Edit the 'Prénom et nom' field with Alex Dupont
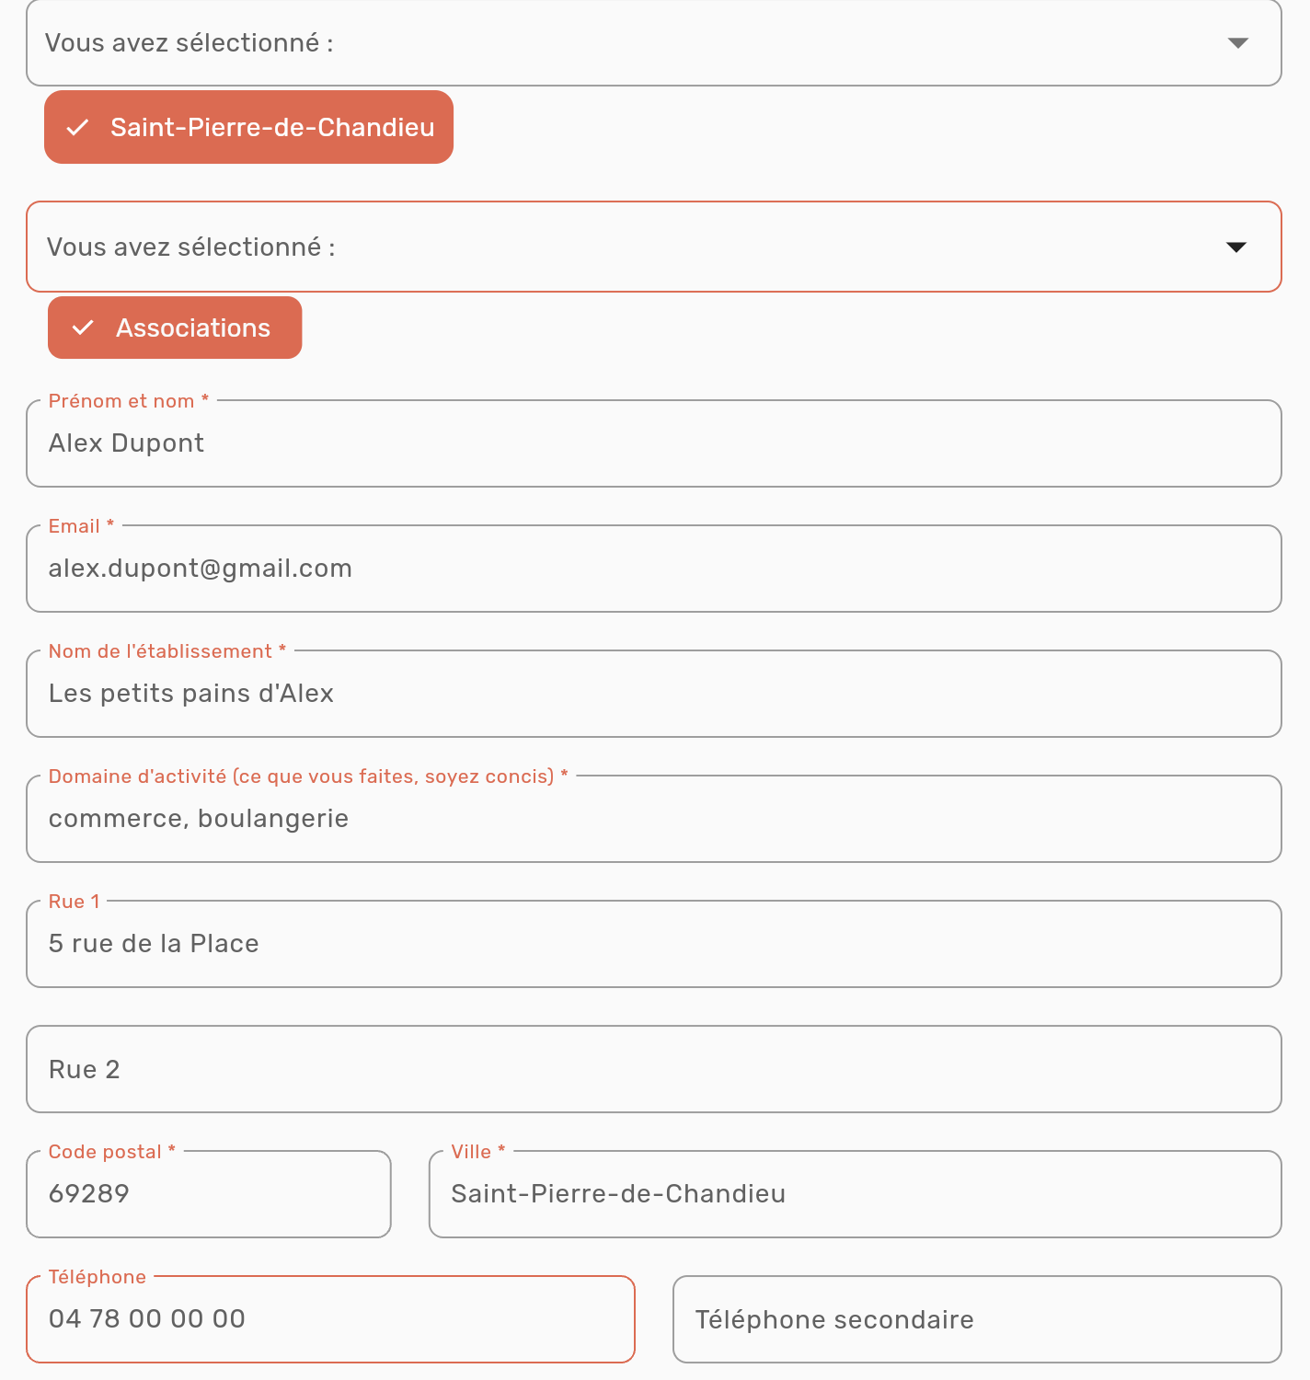Image resolution: width=1310 pixels, height=1380 pixels. pos(654,443)
